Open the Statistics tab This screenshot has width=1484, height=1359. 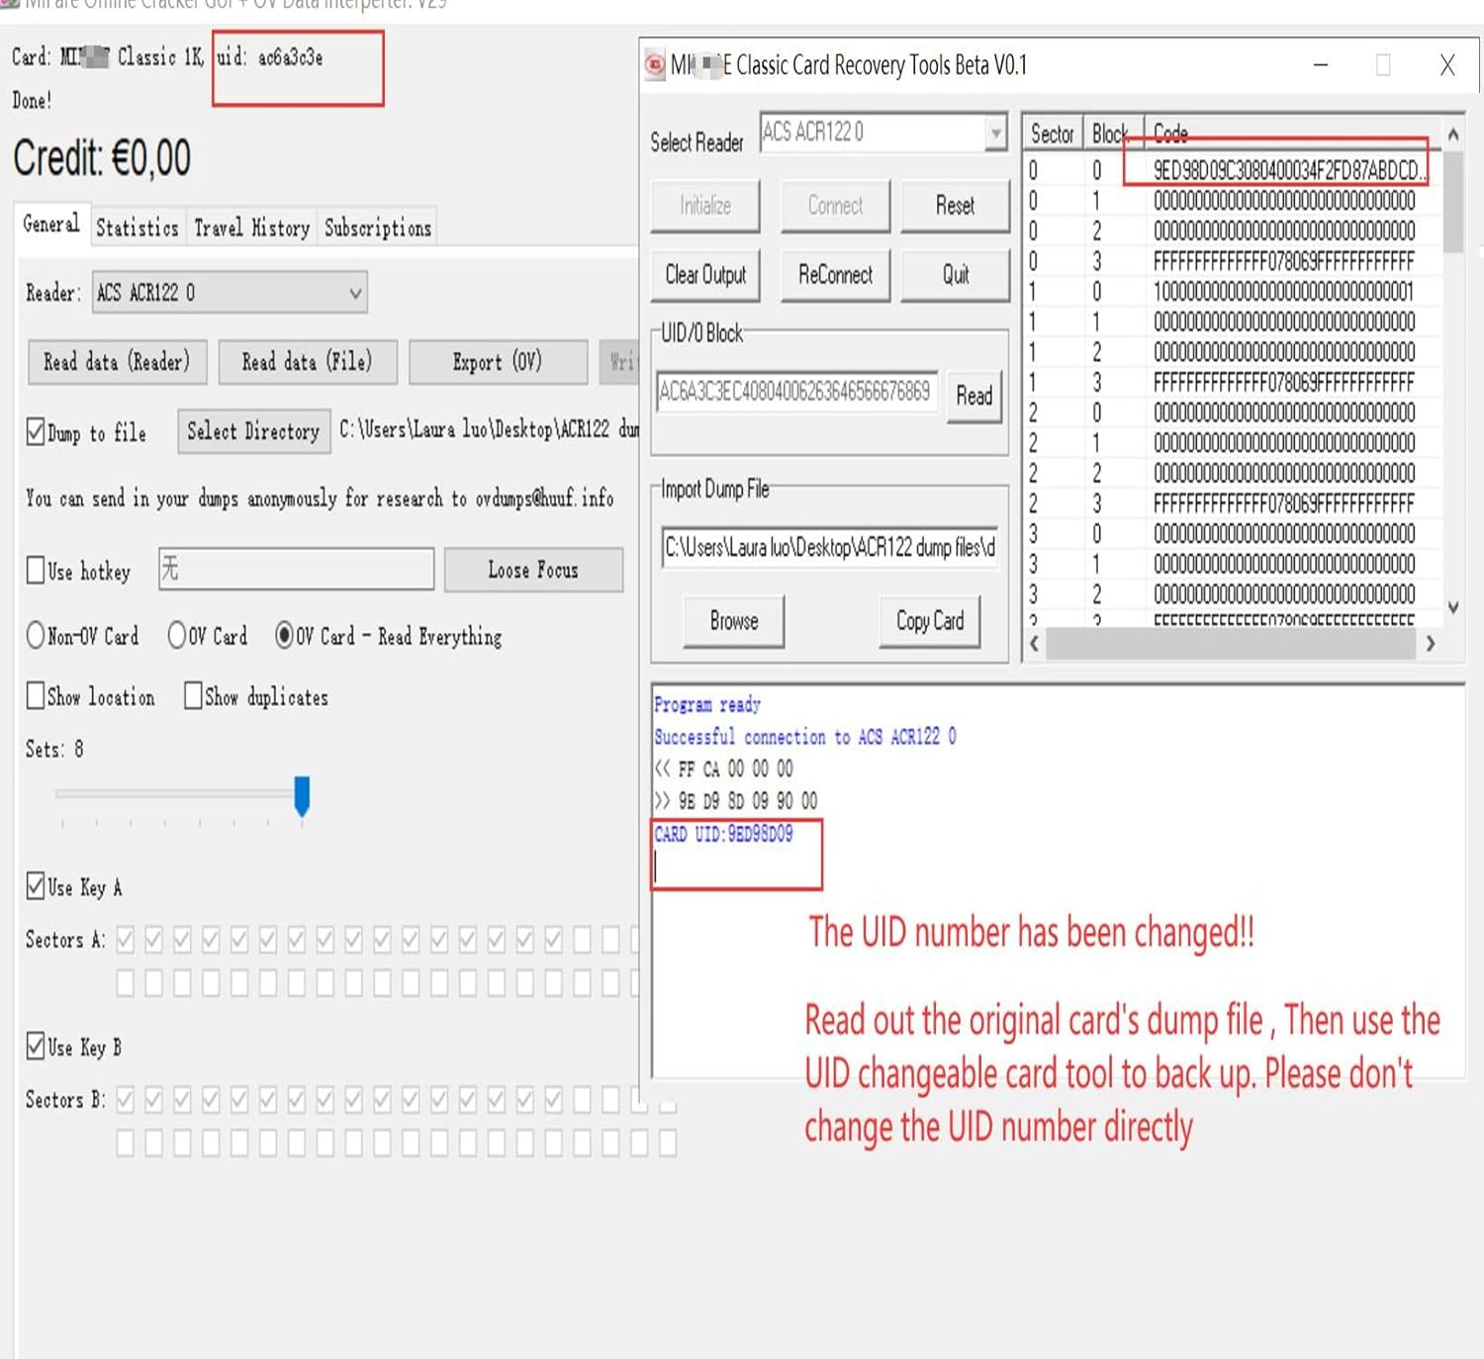click(137, 227)
